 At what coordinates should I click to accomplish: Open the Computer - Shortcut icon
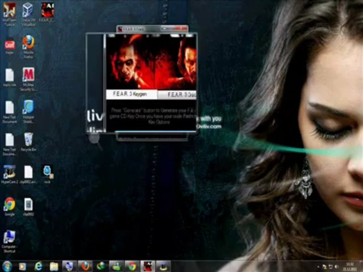[9, 241]
